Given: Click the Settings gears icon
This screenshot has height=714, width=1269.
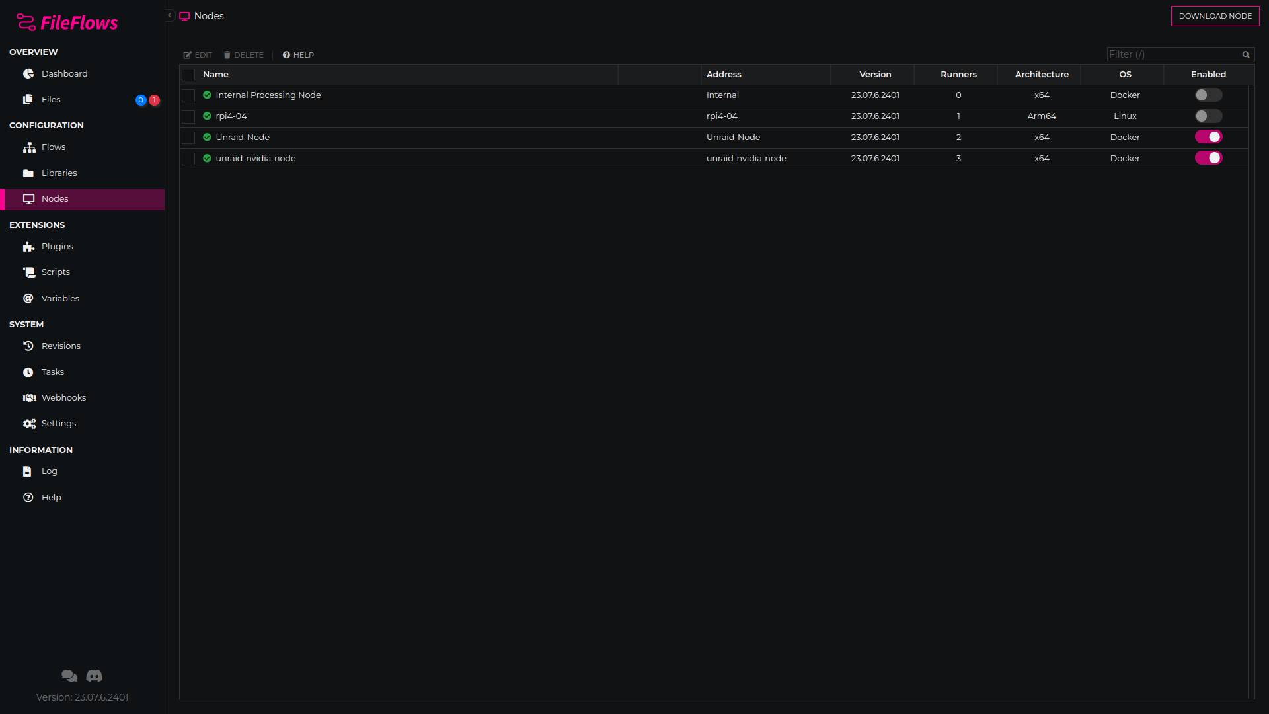Looking at the screenshot, I should [x=29, y=424].
